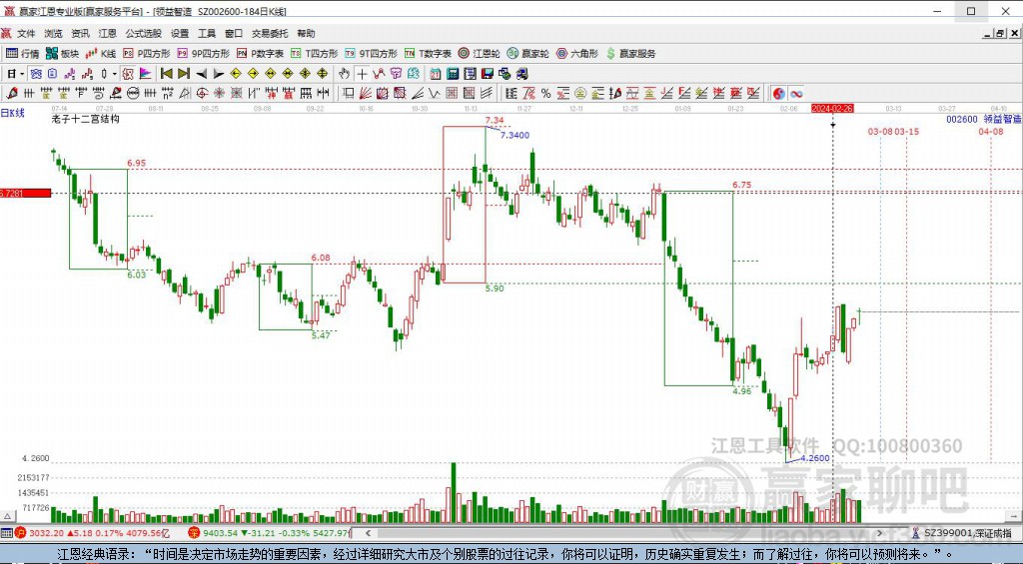Open the 9P四方形 tool
This screenshot has height=564, width=1023.
pos(204,54)
